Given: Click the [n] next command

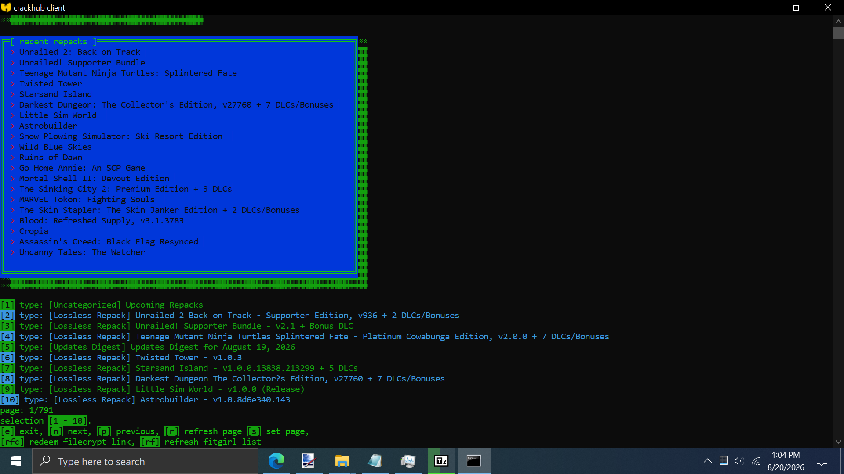Looking at the screenshot, I should click(70, 431).
